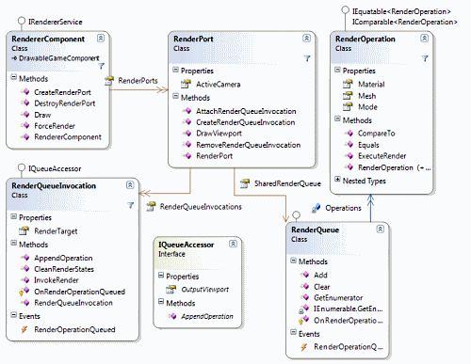The height and width of the screenshot is (364, 471).
Task: Click the IEnumerable.GetEn... method icon
Action: [x=303, y=309]
